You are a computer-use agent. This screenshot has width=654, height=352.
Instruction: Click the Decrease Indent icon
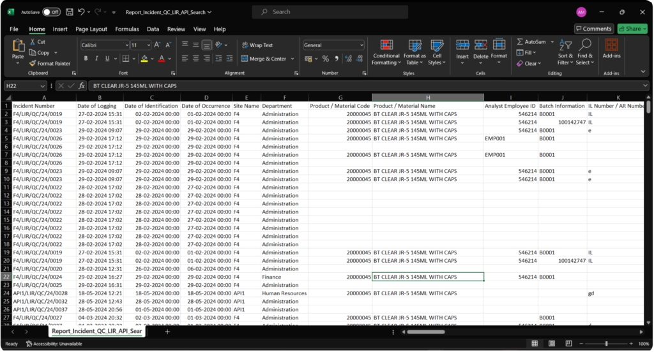click(x=218, y=59)
